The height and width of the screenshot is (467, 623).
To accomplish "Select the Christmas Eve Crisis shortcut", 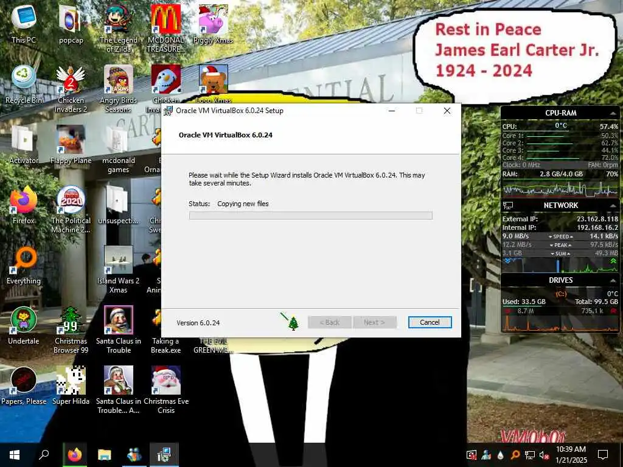I will (165, 390).
